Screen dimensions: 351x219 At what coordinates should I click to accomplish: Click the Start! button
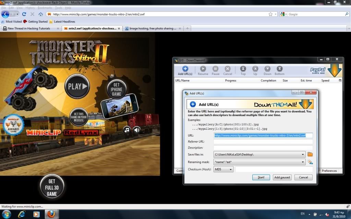[x=261, y=178]
